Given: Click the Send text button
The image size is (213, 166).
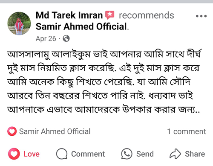Looking at the screenshot, I should (x=145, y=154).
